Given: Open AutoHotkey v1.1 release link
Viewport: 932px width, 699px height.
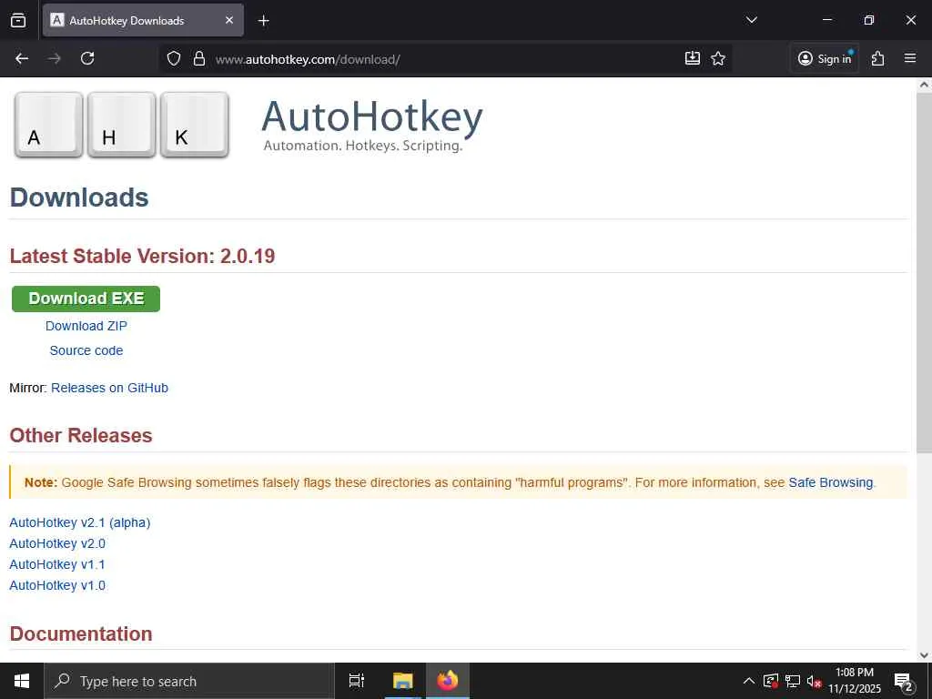Looking at the screenshot, I should (57, 564).
